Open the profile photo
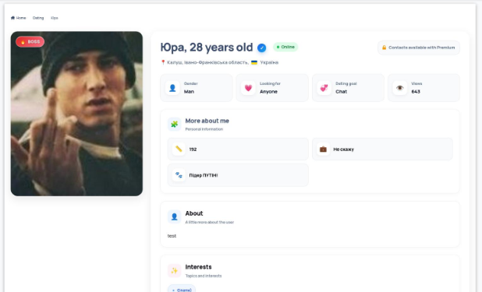 pyautogui.click(x=76, y=114)
